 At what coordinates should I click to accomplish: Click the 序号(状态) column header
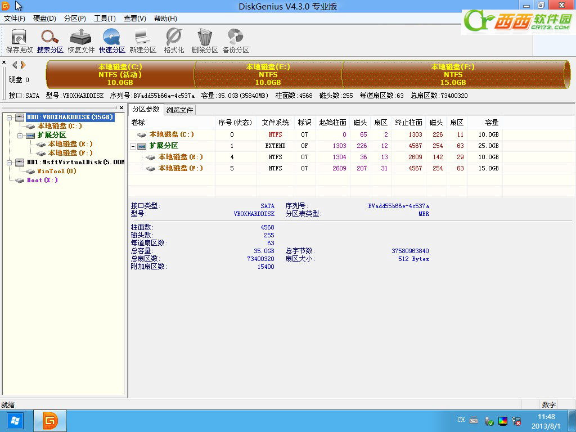(x=236, y=123)
